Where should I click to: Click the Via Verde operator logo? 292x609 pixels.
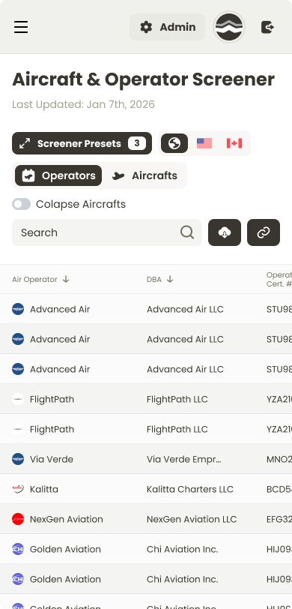tap(18, 459)
